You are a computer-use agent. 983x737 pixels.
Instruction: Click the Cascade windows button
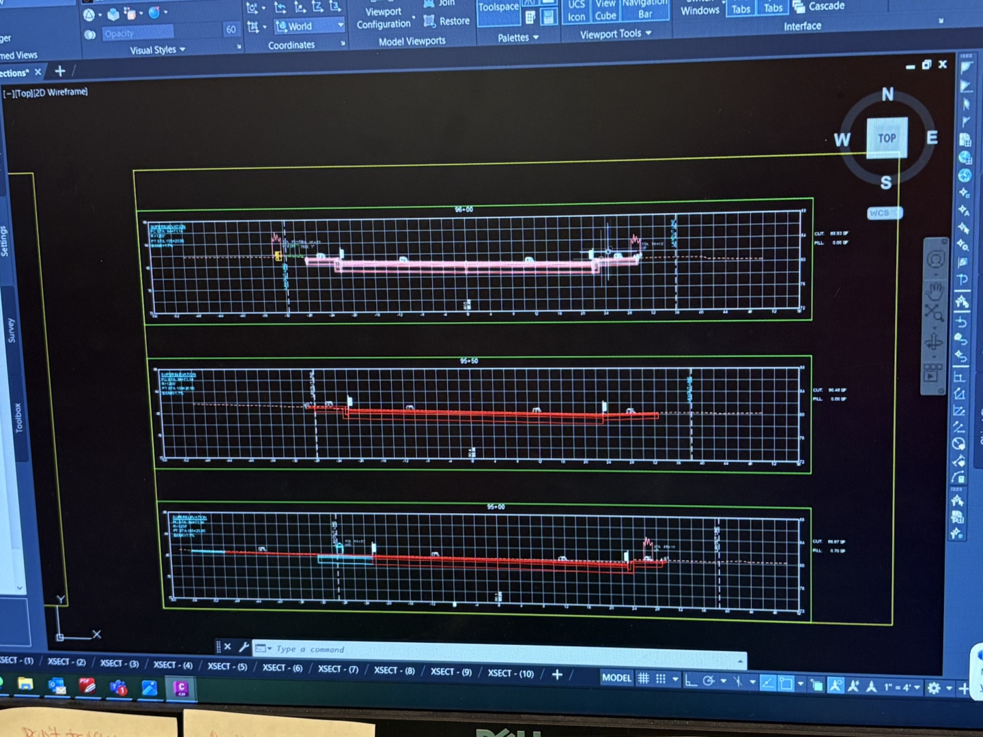[x=819, y=6]
